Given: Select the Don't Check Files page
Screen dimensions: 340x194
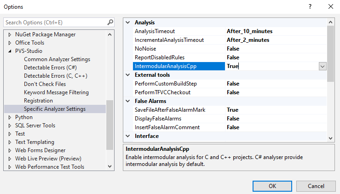Looking at the screenshot, I should pyautogui.click(x=45, y=84).
